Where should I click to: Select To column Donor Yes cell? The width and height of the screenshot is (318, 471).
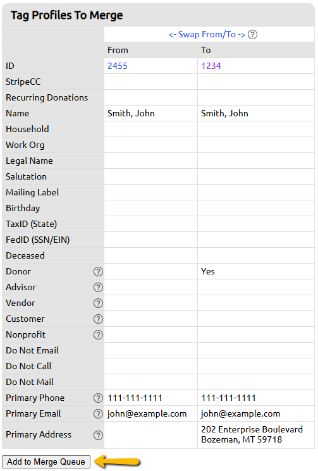(x=256, y=271)
